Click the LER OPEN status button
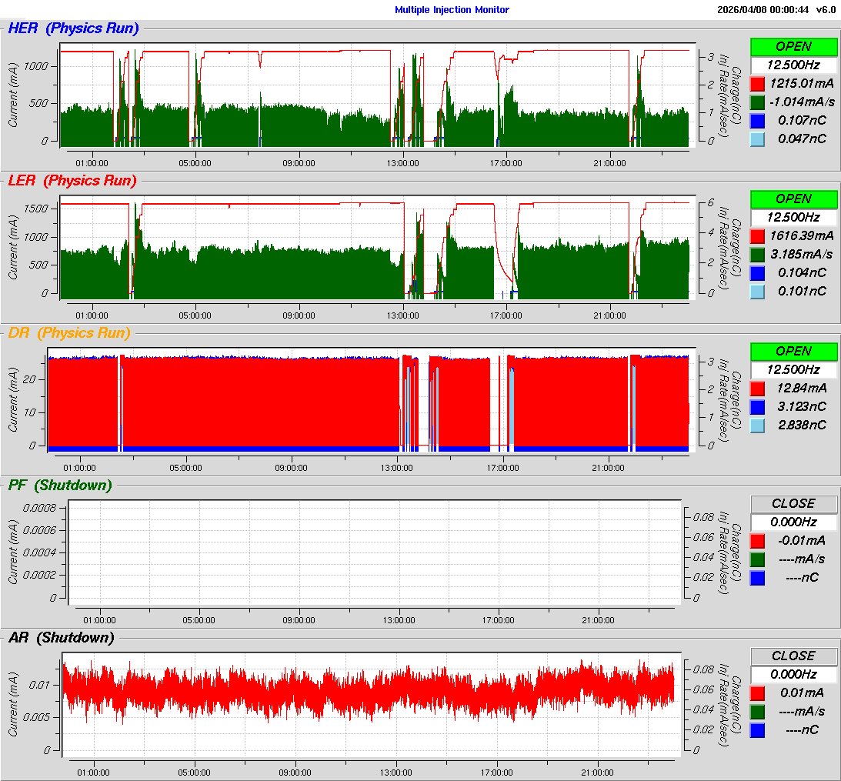The height and width of the screenshot is (781, 841). pyautogui.click(x=793, y=199)
